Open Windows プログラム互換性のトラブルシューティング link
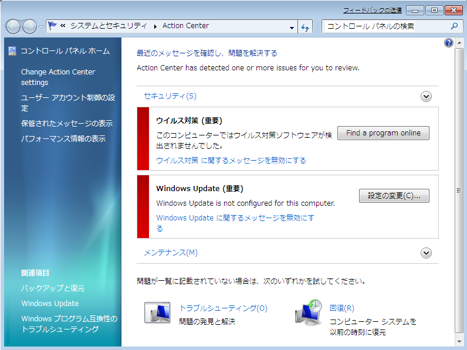Viewport: 467px width, 350px height. click(69, 324)
